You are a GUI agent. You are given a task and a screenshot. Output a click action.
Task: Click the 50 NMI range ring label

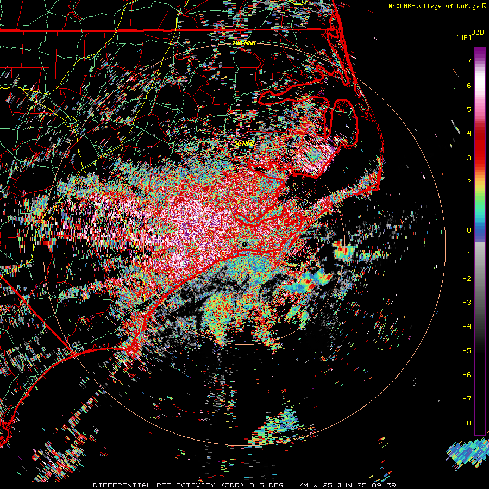point(244,144)
